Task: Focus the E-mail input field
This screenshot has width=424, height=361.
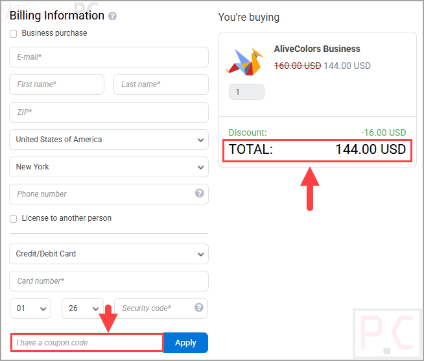Action: pos(109,57)
